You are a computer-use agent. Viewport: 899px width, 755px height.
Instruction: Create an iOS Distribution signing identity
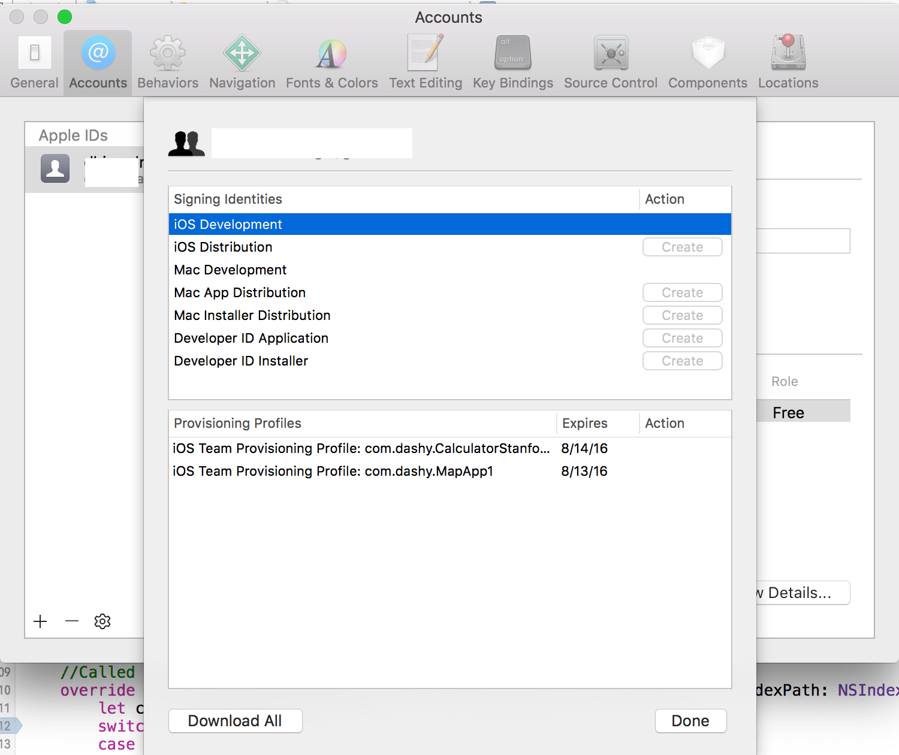coord(682,247)
